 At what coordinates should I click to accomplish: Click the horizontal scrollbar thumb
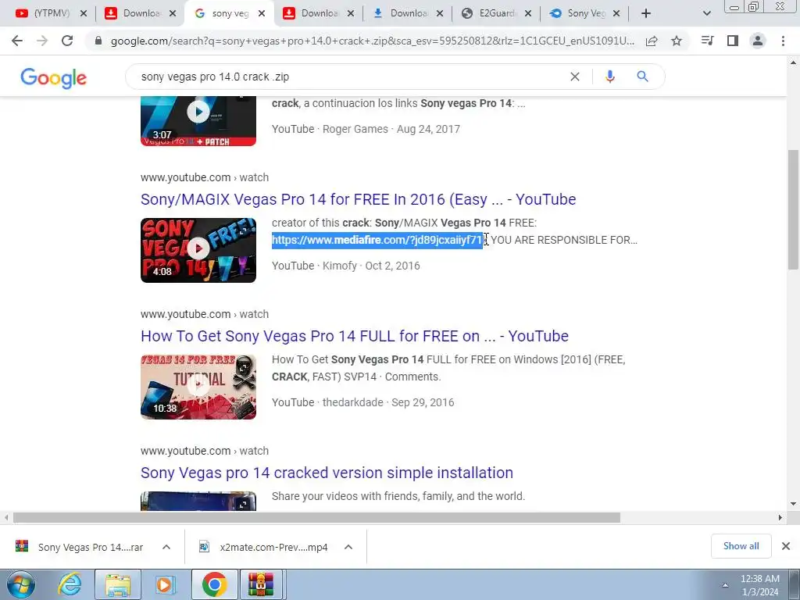pos(316,518)
